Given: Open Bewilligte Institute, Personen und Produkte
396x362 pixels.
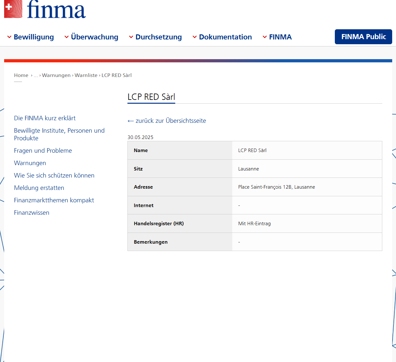Looking at the screenshot, I should point(59,134).
